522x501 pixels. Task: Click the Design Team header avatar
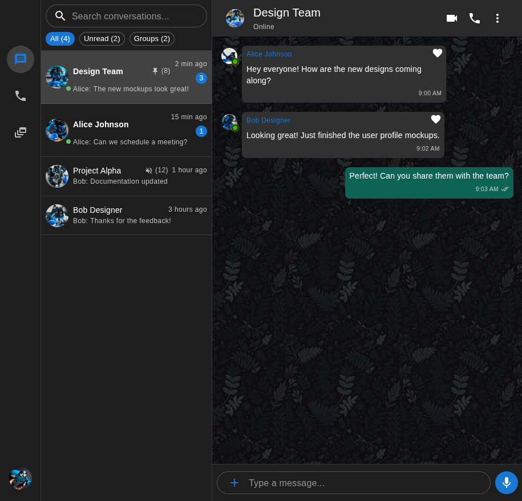tap(234, 18)
